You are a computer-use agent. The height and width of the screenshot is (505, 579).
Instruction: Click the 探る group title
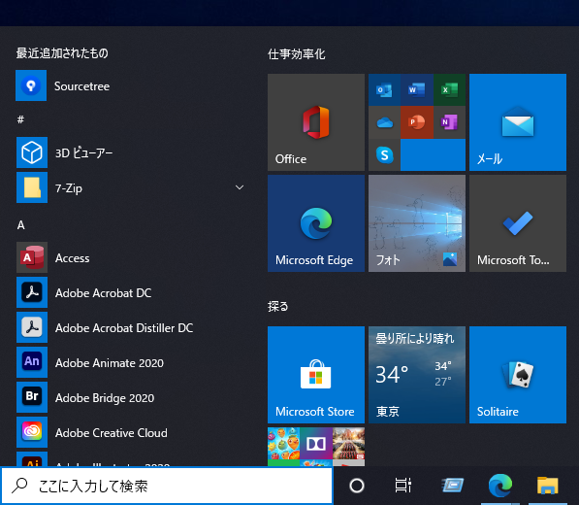pyautogui.click(x=277, y=306)
